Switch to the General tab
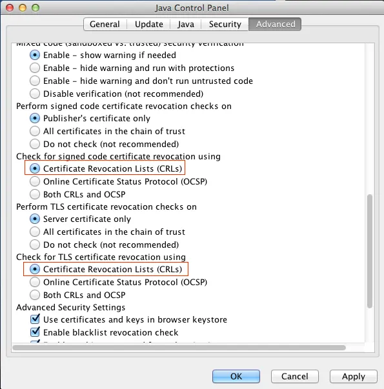Viewport: 384px width, 389px height. [105, 24]
